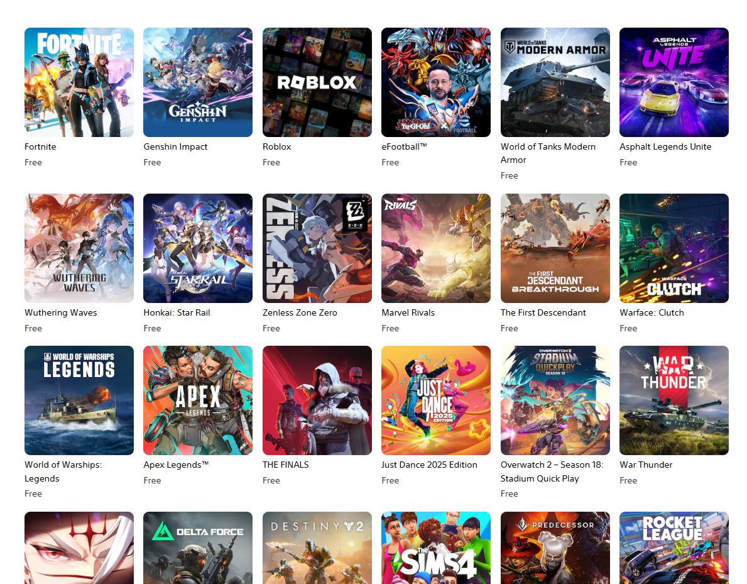The height and width of the screenshot is (584, 747).
Task: Click the Zenless Zone Zero cover art
Action: point(317,248)
